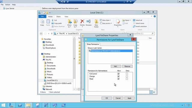Viewport: 192px width, 108px height.
Task: Check Allow for Full Control
Action: (x=118, y=74)
